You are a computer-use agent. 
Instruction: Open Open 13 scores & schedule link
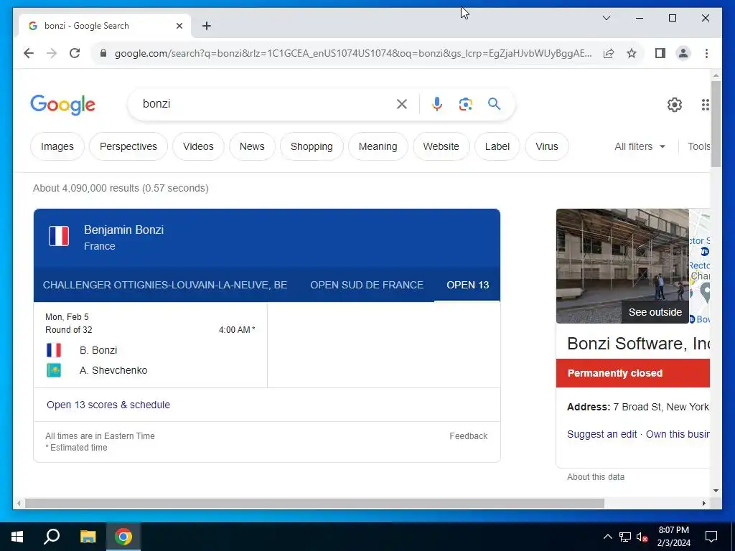[108, 405]
